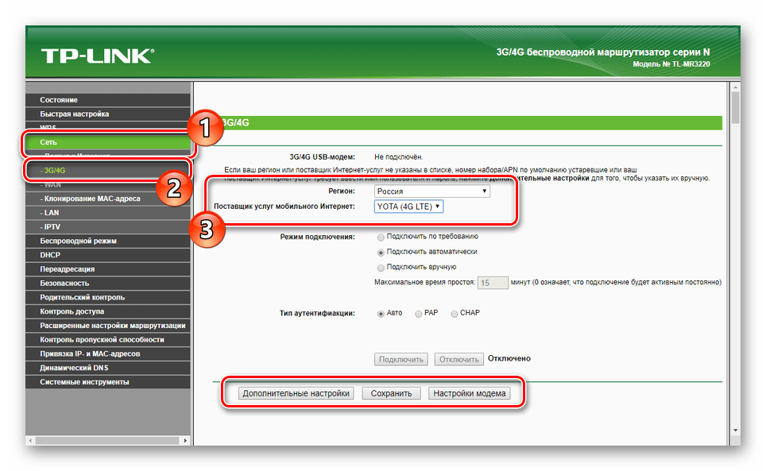This screenshot has width=766, height=471.
Task: Click the Сохранить button
Action: click(x=391, y=393)
